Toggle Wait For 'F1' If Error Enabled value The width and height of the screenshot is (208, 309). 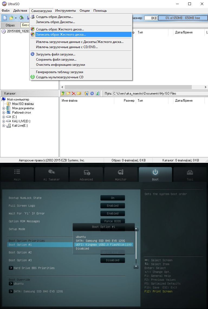click(113, 213)
